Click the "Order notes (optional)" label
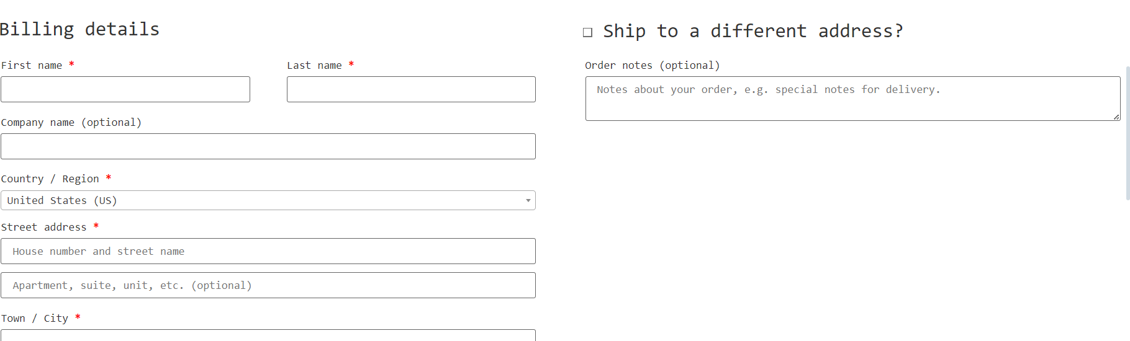 652,65
